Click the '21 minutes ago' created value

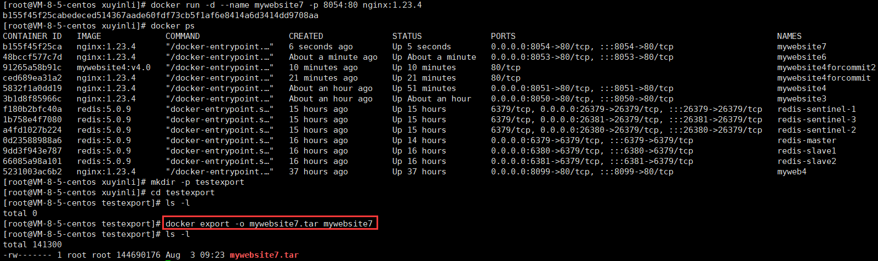point(323,78)
